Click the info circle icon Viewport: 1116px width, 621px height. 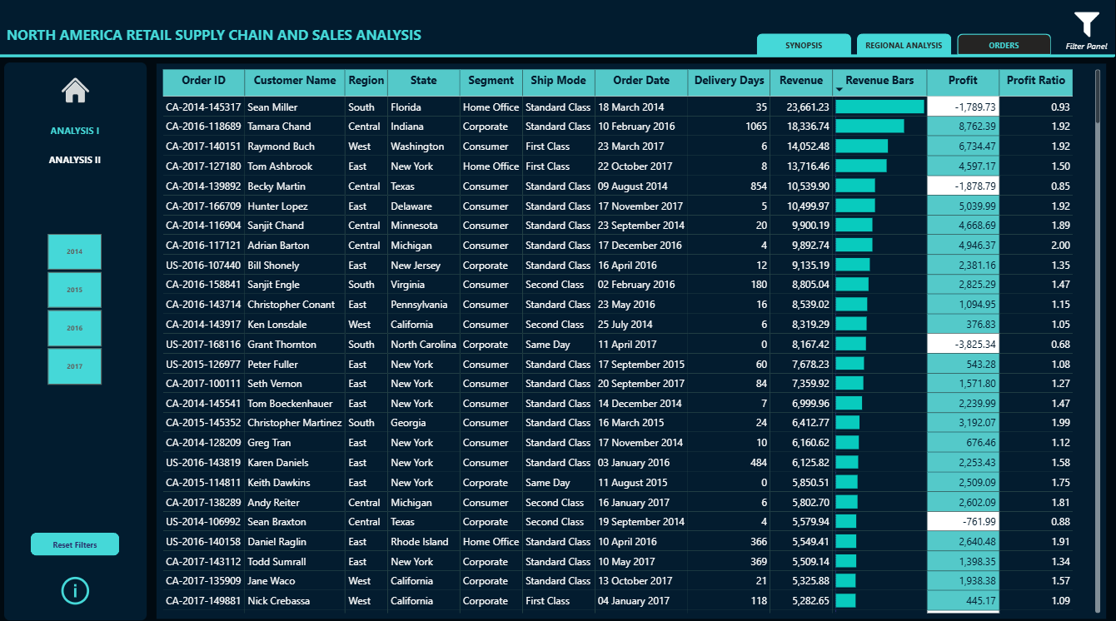75,590
